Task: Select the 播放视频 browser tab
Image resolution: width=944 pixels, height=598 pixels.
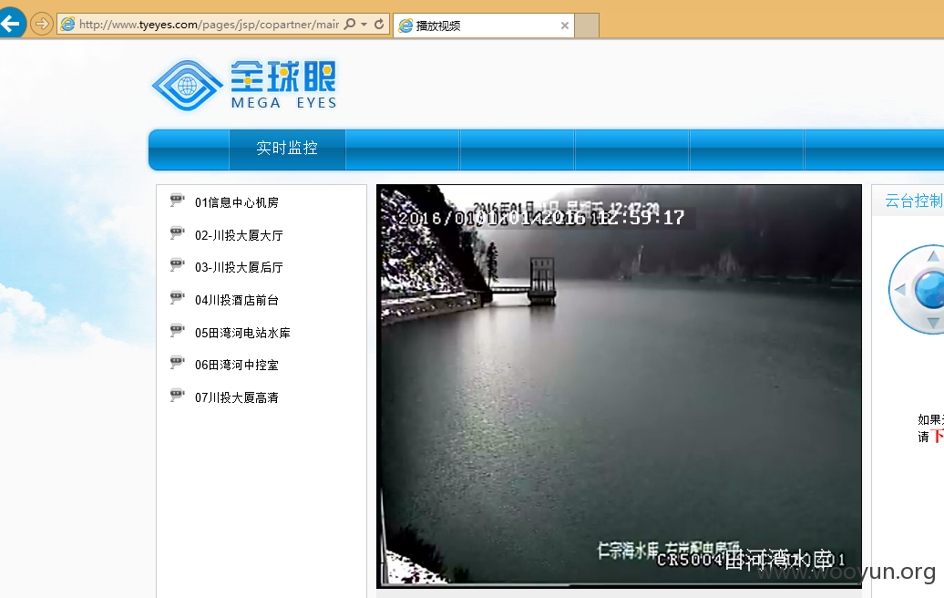Action: click(484, 26)
